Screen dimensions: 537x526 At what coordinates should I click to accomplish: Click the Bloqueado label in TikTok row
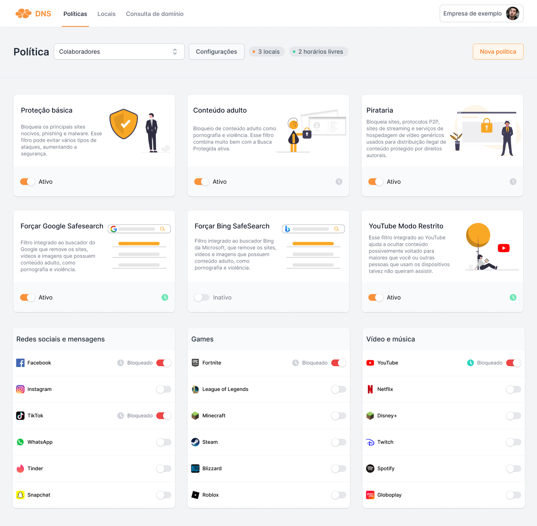(140, 416)
